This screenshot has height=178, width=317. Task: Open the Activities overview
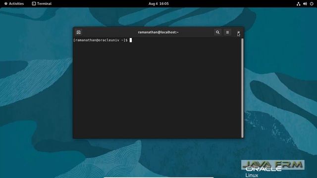click(x=14, y=3)
